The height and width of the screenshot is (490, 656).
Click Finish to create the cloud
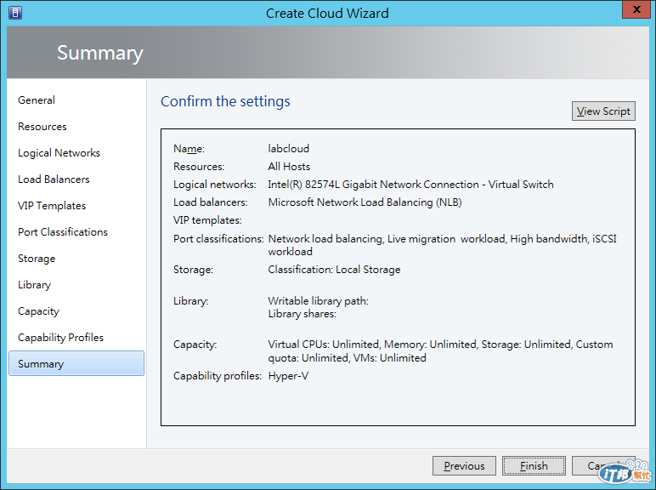(534, 466)
